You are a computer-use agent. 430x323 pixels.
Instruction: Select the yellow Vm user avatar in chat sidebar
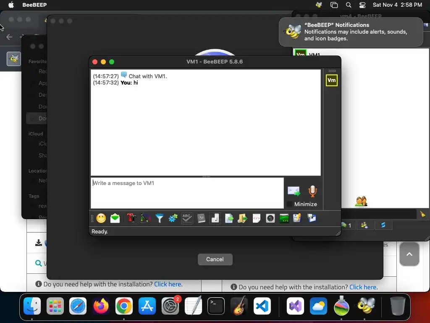[x=332, y=80]
